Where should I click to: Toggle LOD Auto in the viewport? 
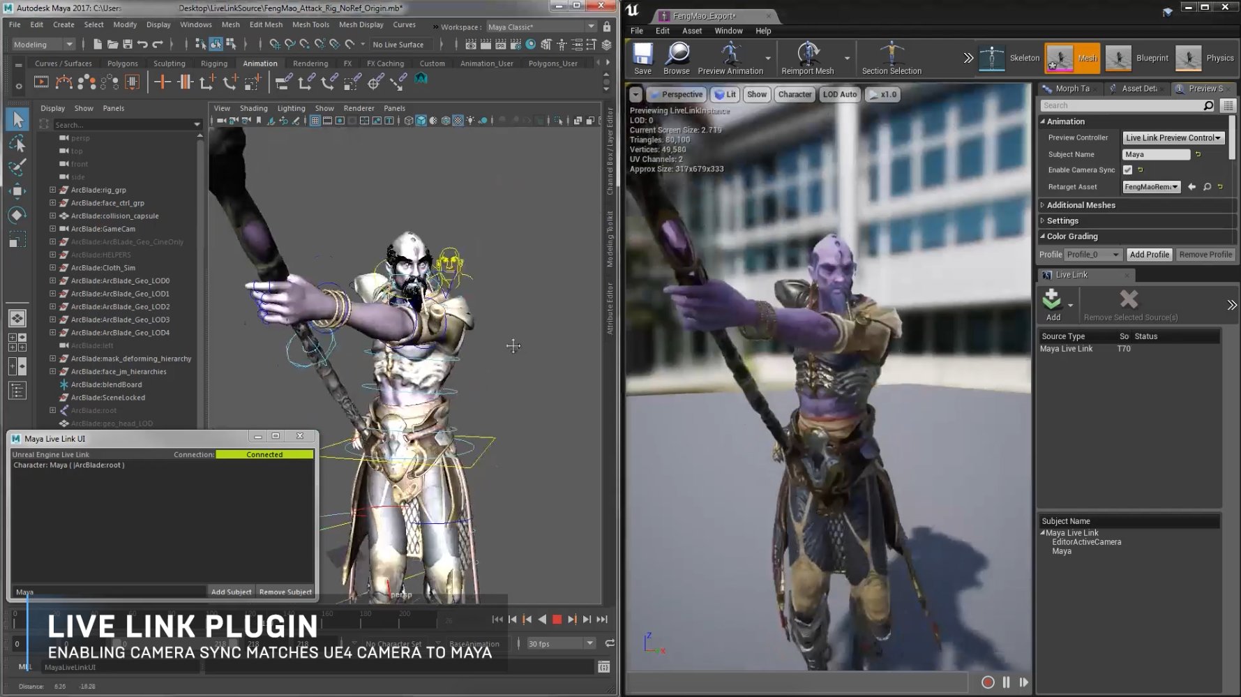[839, 94]
